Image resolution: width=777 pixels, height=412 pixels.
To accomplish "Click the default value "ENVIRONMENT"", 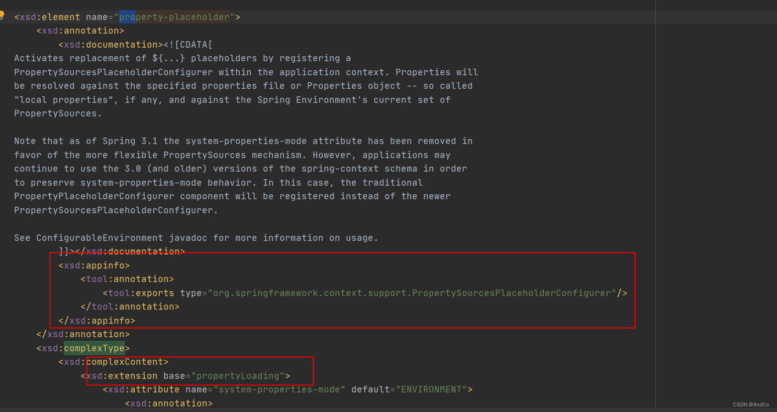I will [x=431, y=389].
